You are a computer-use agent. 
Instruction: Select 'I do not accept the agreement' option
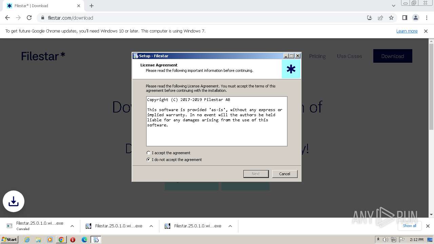[149, 160]
